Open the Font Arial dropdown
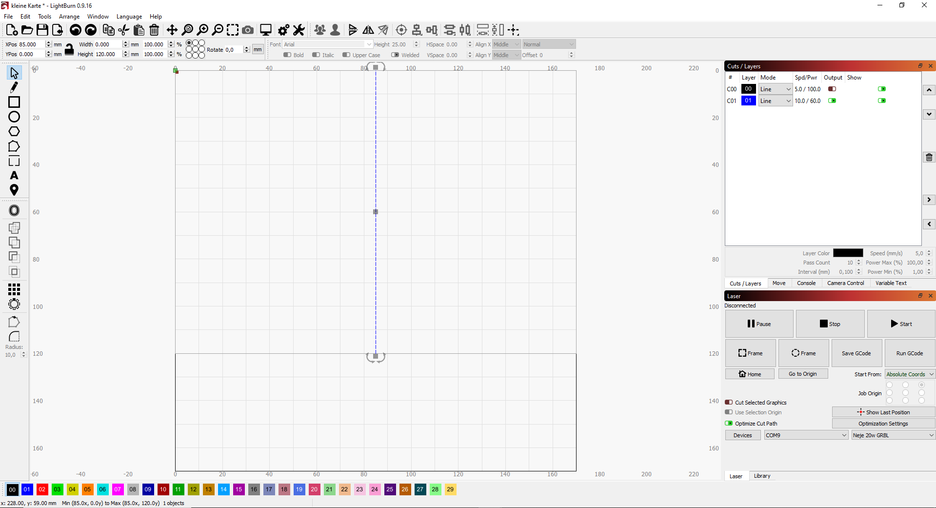Viewport: 936px width, 508px height. [328, 44]
